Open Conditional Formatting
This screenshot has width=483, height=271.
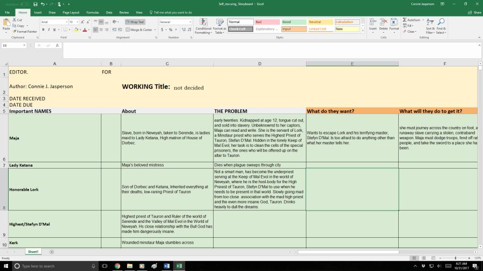(203, 26)
